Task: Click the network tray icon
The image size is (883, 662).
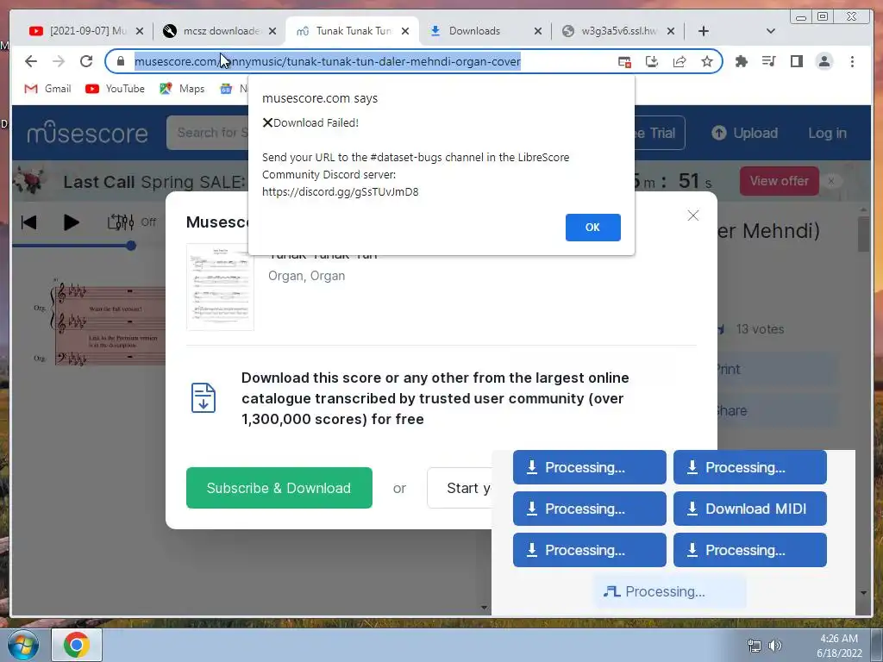Action: (x=754, y=646)
